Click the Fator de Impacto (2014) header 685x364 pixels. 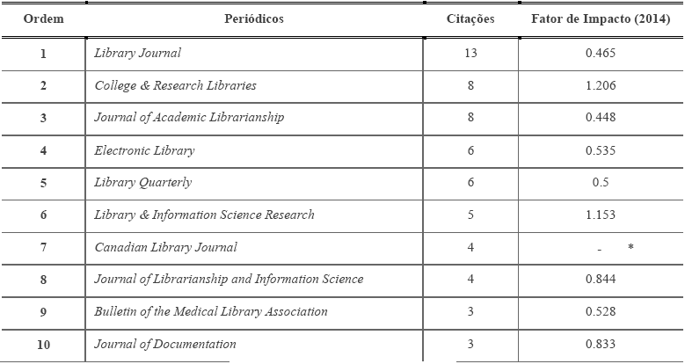tap(601, 19)
